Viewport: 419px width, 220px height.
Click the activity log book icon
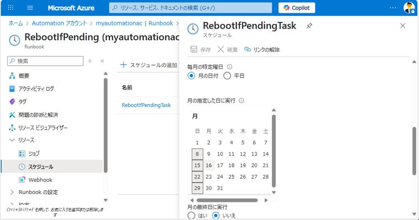pos(12,89)
